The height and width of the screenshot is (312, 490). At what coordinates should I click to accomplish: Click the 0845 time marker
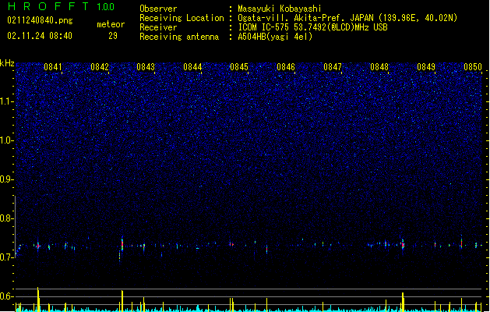pos(239,67)
